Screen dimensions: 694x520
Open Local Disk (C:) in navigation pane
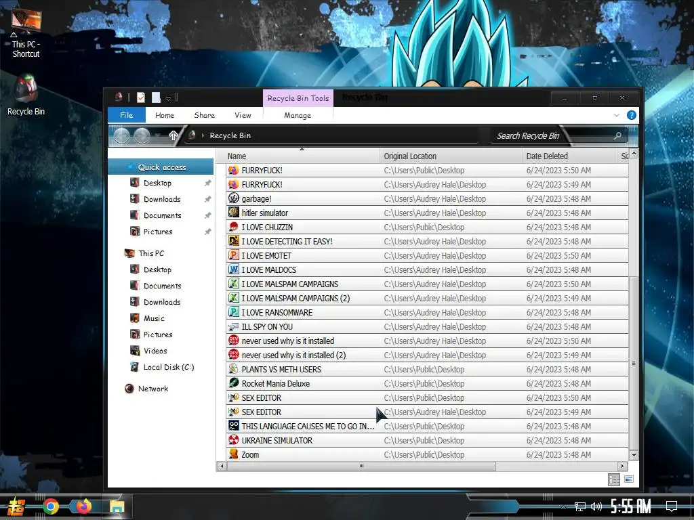click(x=168, y=367)
